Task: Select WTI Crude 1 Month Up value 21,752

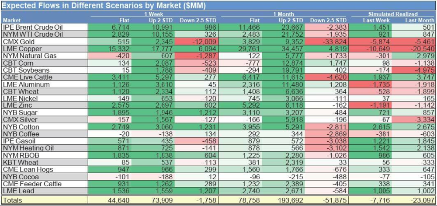Action: click(293, 34)
